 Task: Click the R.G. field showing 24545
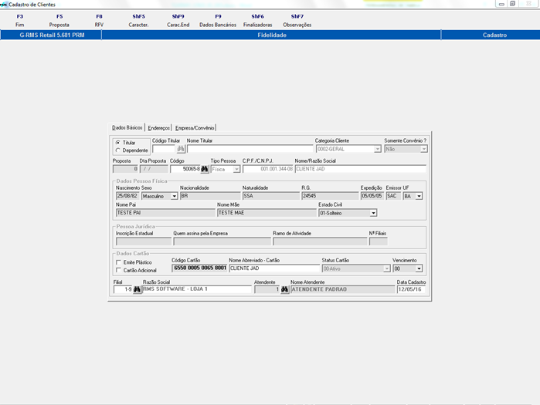pyautogui.click(x=330, y=196)
